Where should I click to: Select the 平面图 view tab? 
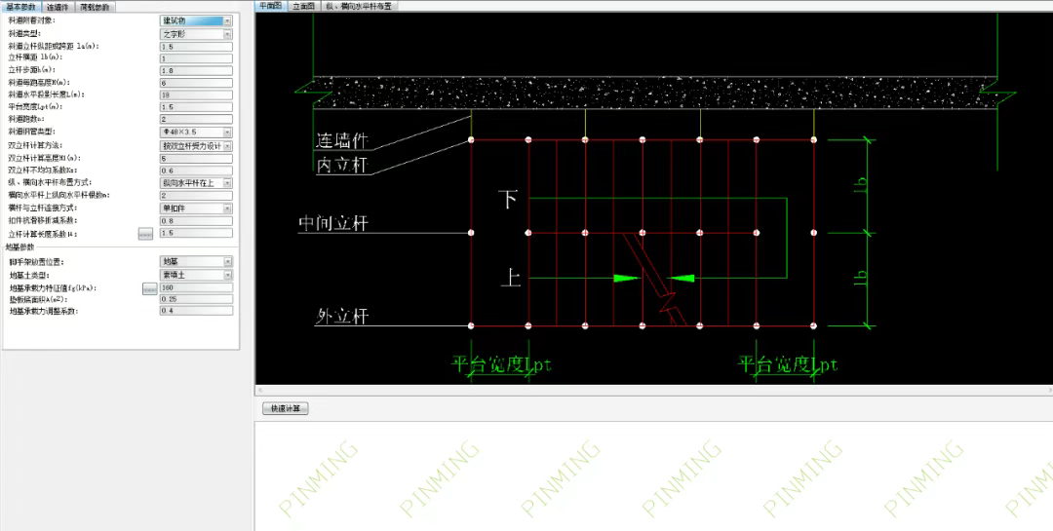[x=271, y=6]
